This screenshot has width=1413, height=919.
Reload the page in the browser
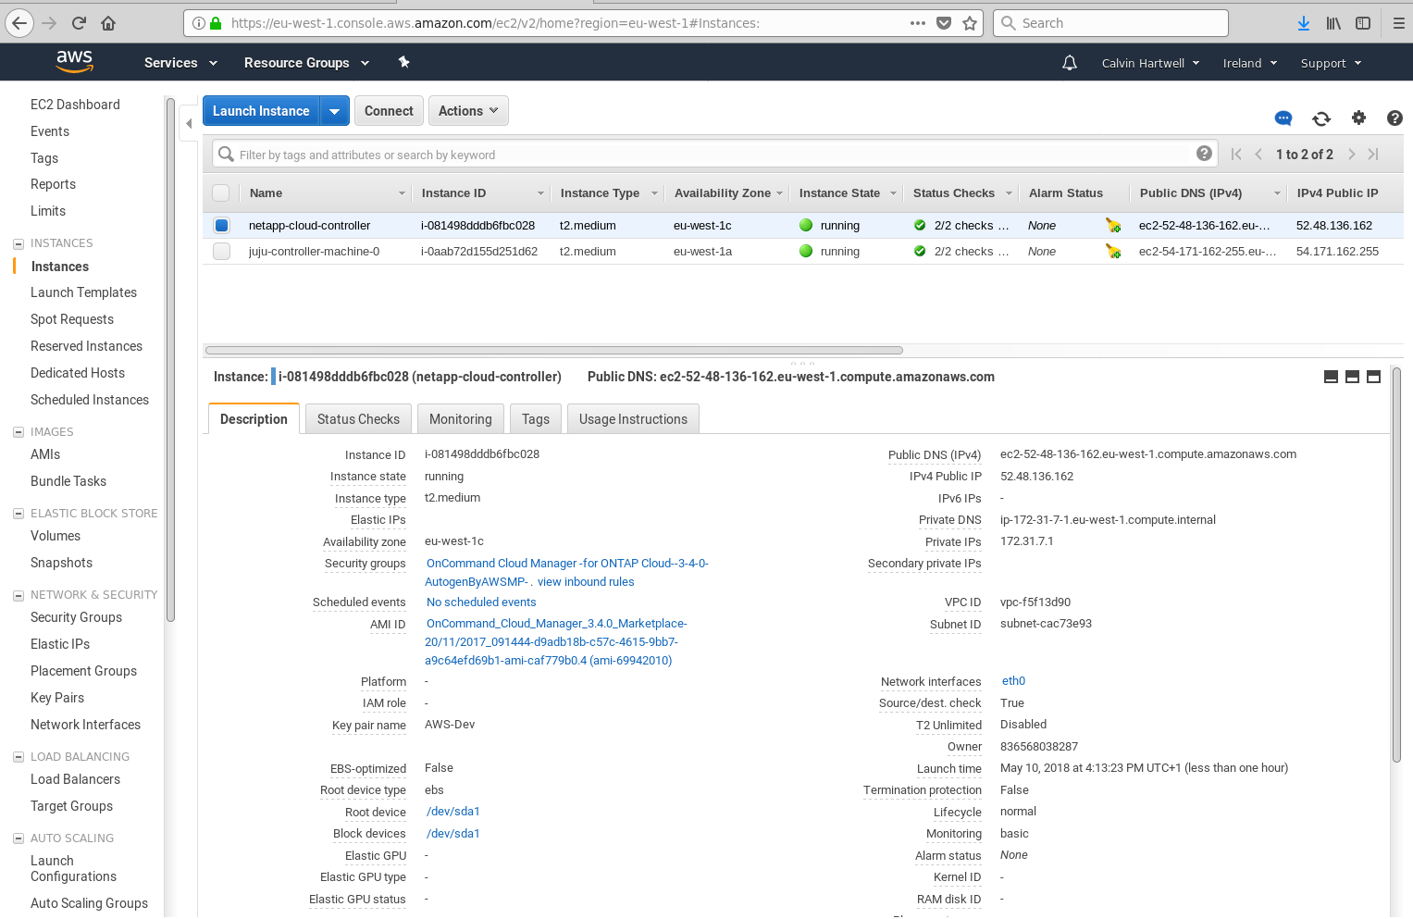point(79,23)
